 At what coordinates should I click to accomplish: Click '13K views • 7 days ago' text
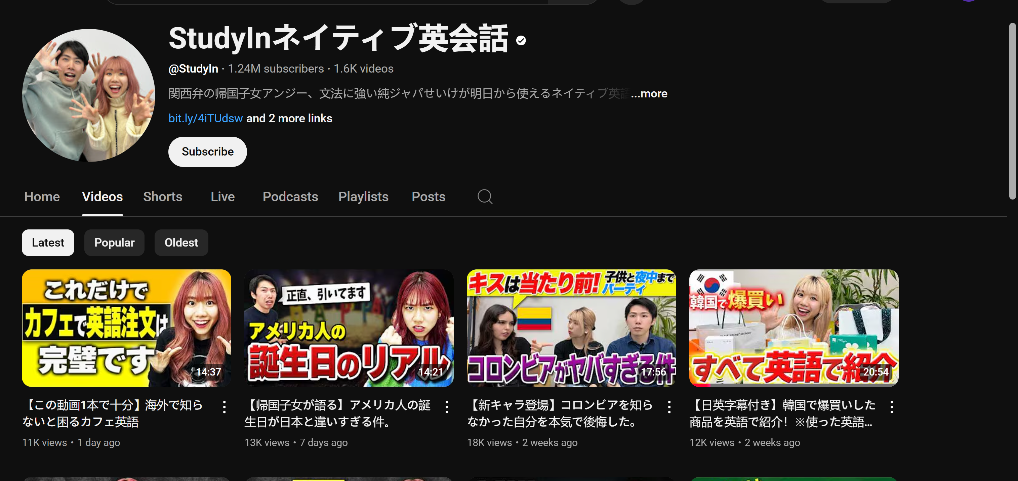(296, 443)
